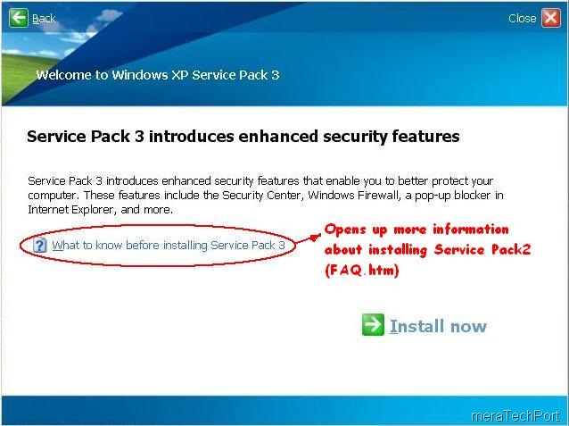Viewport: 569px width, 426px height.
Task: Click the green Back arrow icon
Action: point(19,18)
